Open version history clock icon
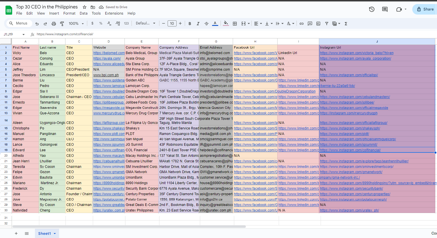437x238 pixels. [372, 9]
